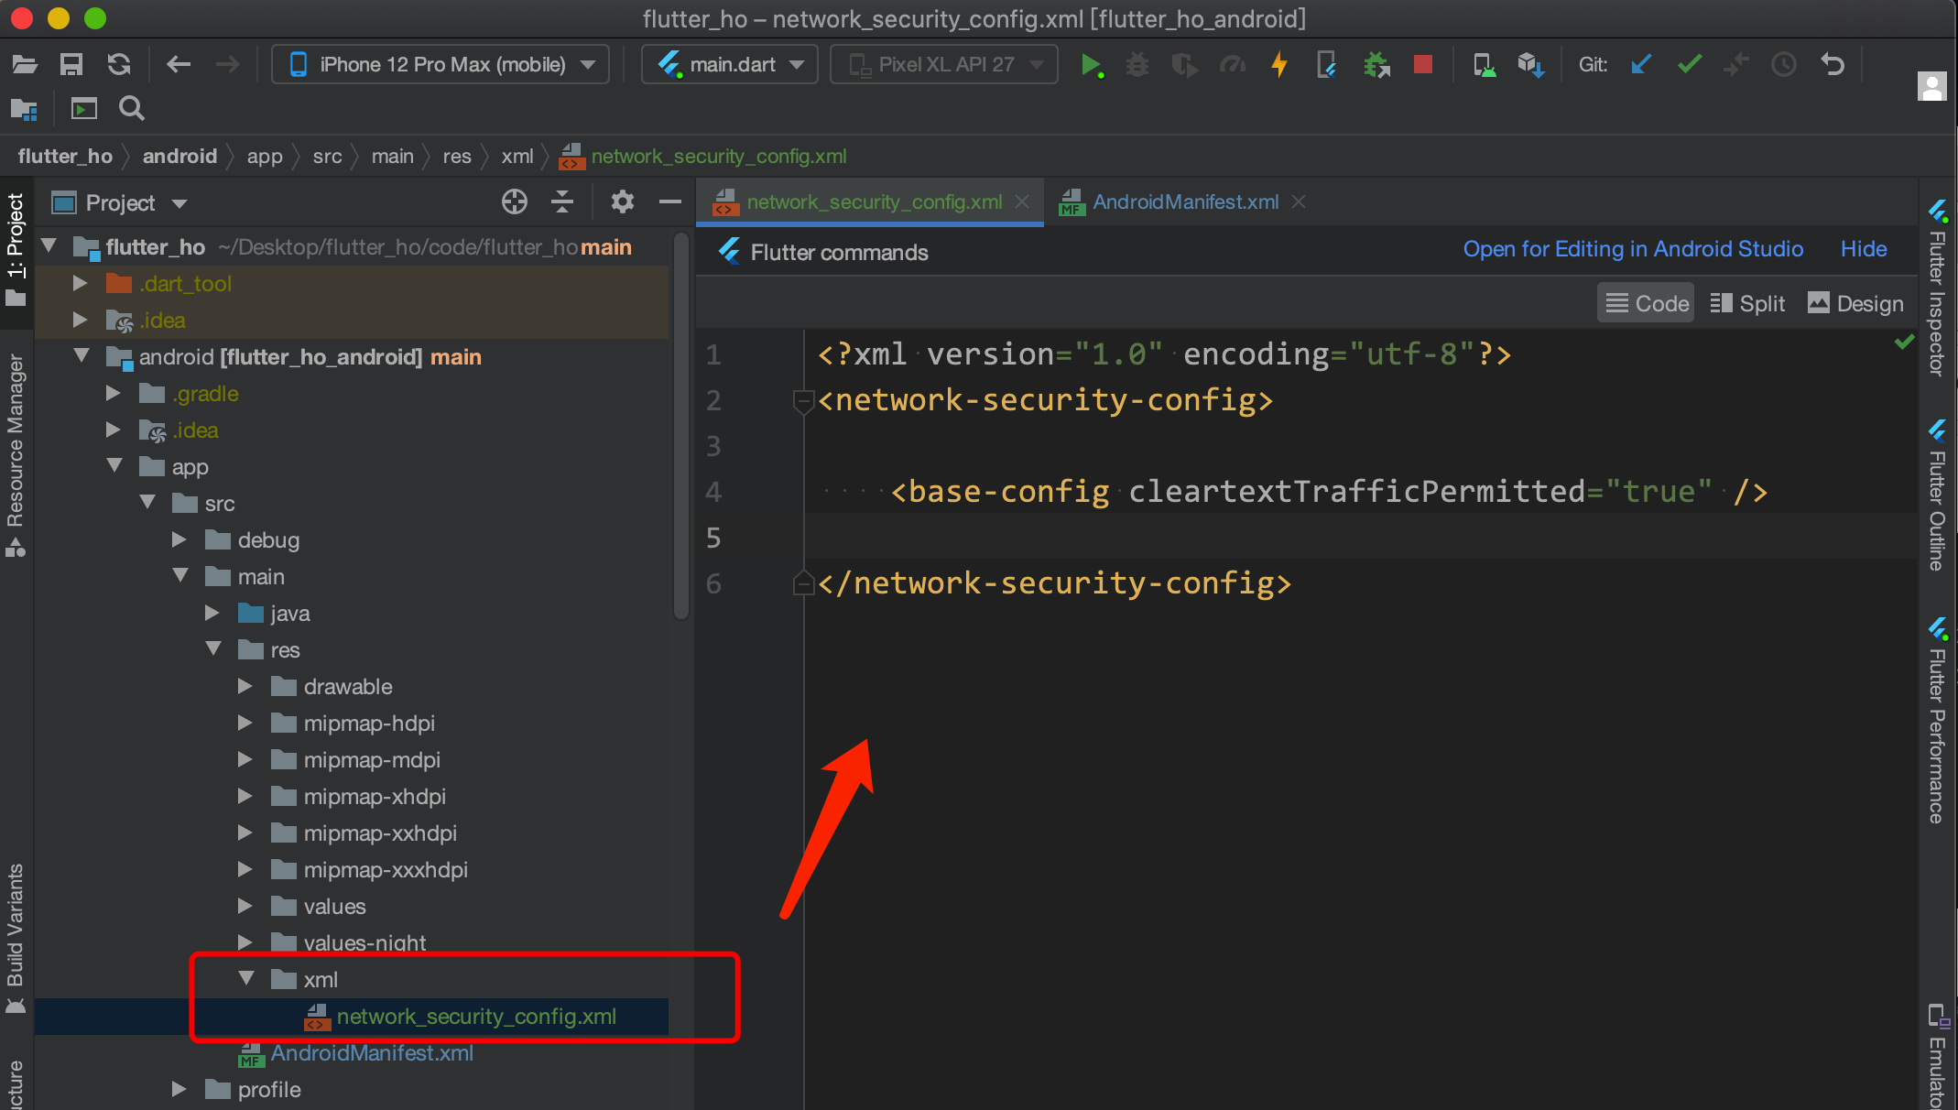Viewport: 1958px width, 1110px height.
Task: Switch editor to Split view
Action: (1747, 303)
